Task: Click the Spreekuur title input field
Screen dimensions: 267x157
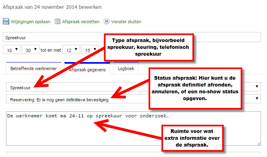Action: pos(132,37)
